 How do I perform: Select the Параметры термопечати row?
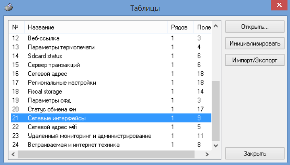pyautogui.click(x=111, y=47)
